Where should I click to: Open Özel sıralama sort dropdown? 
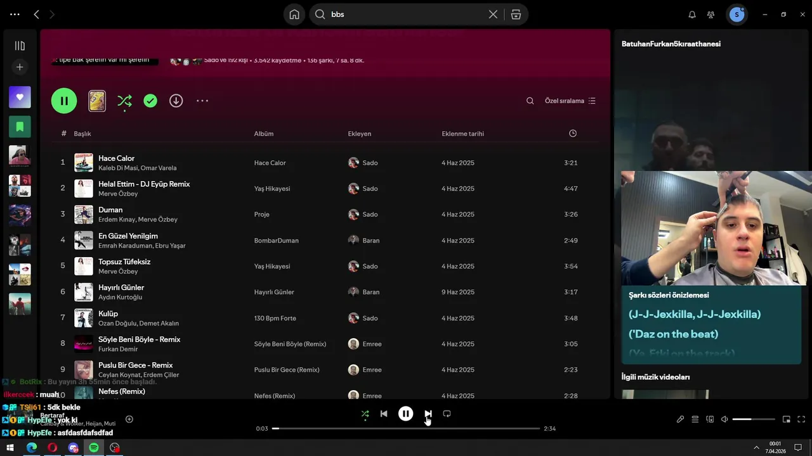570,101
